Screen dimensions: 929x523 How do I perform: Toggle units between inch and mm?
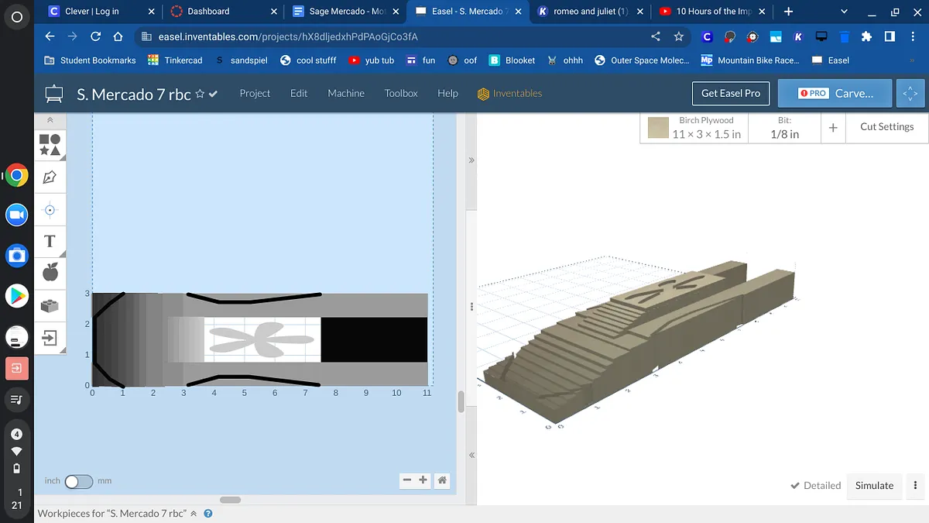pos(78,481)
